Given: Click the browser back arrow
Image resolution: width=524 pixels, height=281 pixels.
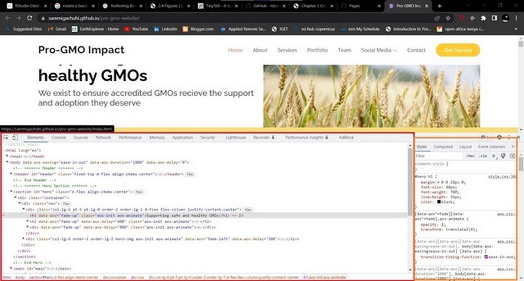Looking at the screenshot, I should [6, 18].
